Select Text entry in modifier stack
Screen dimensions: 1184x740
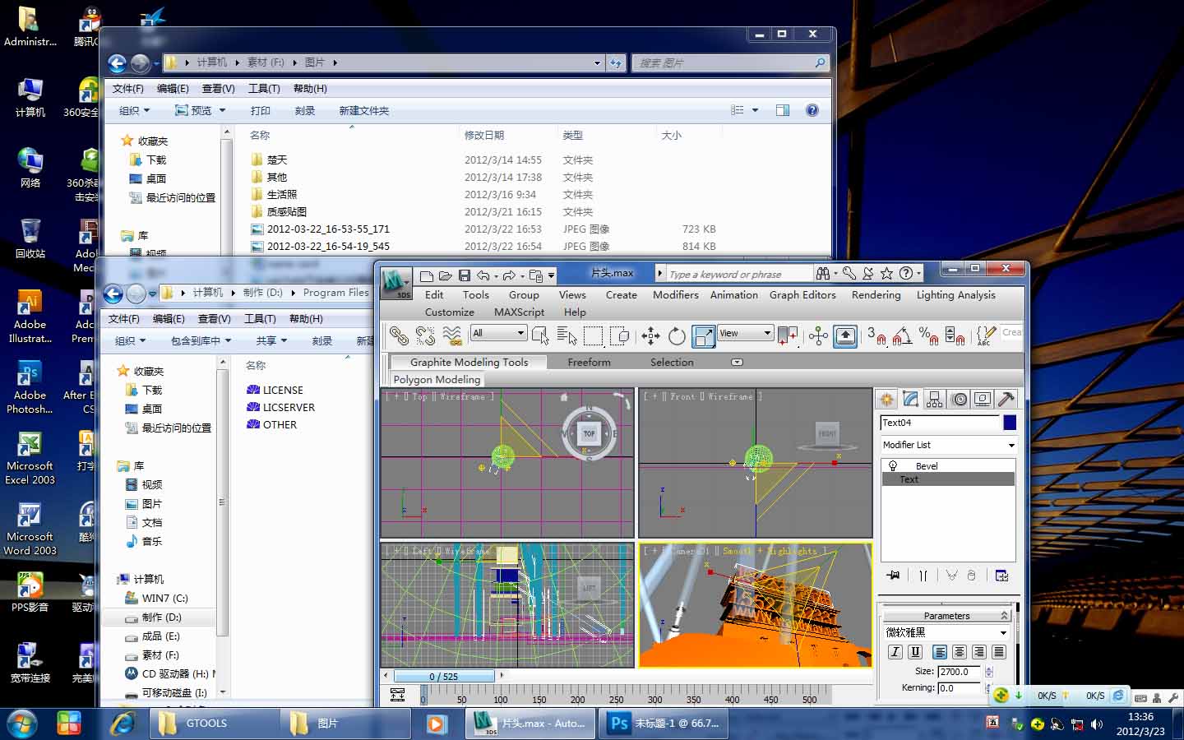(x=948, y=479)
